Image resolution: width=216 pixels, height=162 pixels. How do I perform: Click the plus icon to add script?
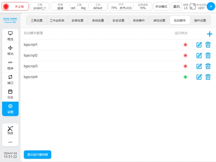210,34
